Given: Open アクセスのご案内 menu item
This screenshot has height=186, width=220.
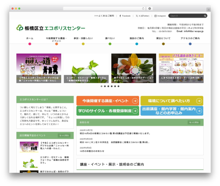Looking at the screenshot, I should [x=190, y=38].
